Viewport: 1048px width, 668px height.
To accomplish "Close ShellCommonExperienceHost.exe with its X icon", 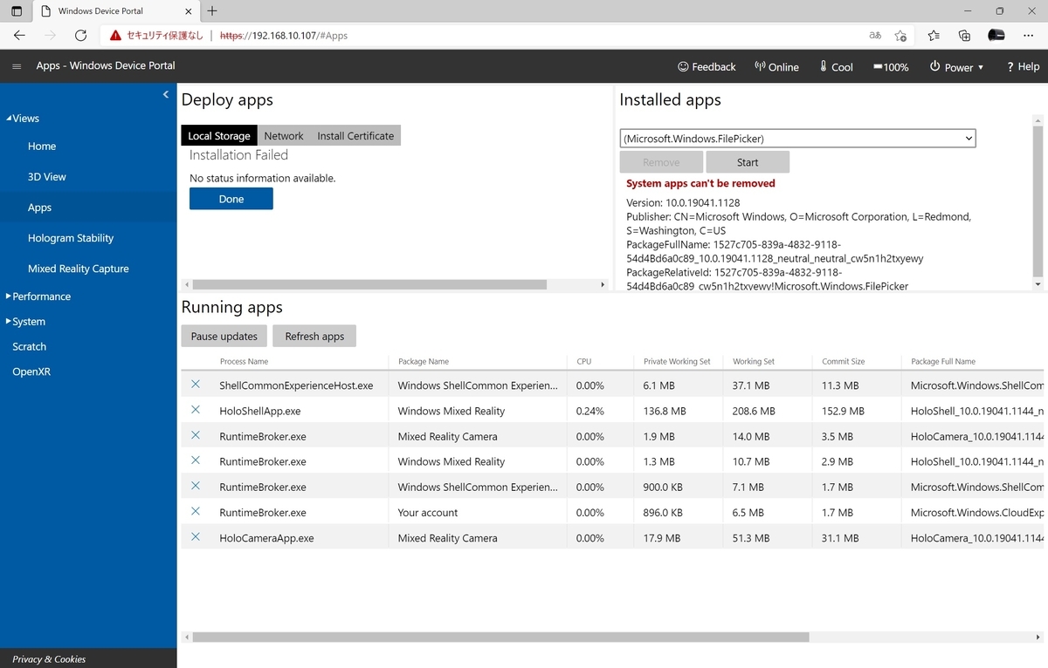I will tap(196, 384).
